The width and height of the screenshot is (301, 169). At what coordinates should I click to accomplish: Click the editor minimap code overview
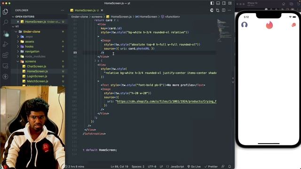point(224,31)
